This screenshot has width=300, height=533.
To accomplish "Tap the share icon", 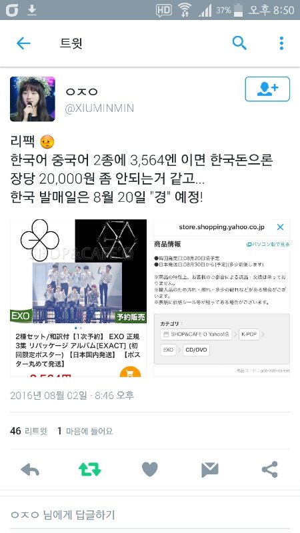I will 270,470.
